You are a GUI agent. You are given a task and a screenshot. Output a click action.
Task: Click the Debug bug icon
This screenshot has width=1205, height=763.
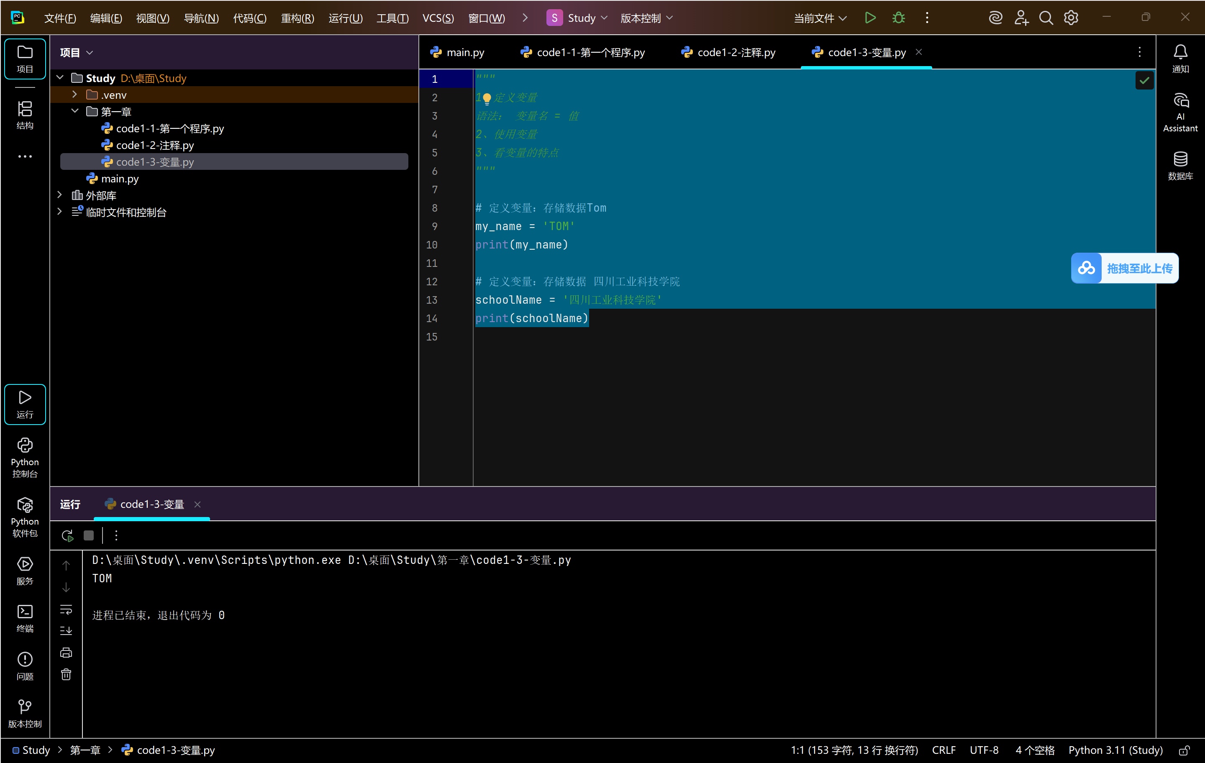(x=898, y=18)
